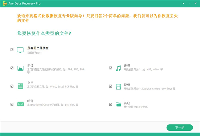Toggle the 图像 checkbox
The image size is (200, 136).
[12, 68]
